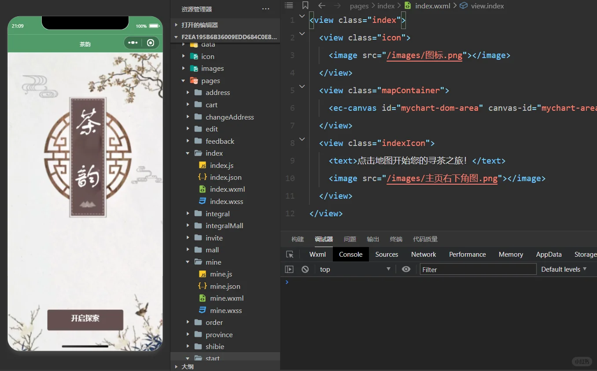The width and height of the screenshot is (597, 371).
Task: Switch to the 构建 panel tab
Action: pos(298,239)
